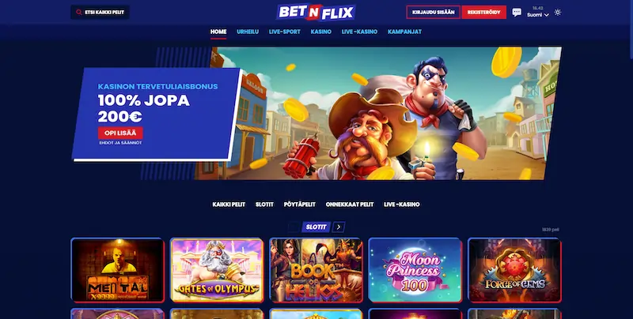Open Live-Sport navigation item
Image resolution: width=633 pixels, height=319 pixels.
pyautogui.click(x=285, y=32)
